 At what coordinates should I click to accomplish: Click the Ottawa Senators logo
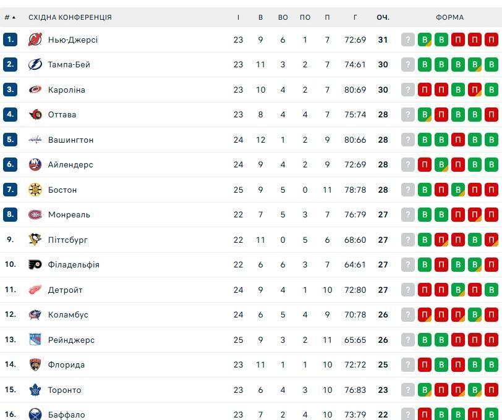(x=35, y=115)
